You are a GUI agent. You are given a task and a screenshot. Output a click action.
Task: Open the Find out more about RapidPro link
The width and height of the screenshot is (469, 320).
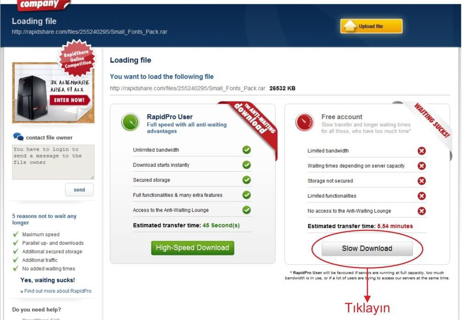pyautogui.click(x=58, y=291)
